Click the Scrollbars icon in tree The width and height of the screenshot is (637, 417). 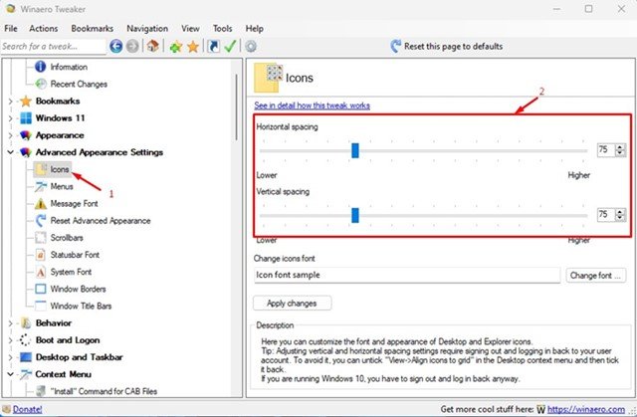pyautogui.click(x=41, y=238)
